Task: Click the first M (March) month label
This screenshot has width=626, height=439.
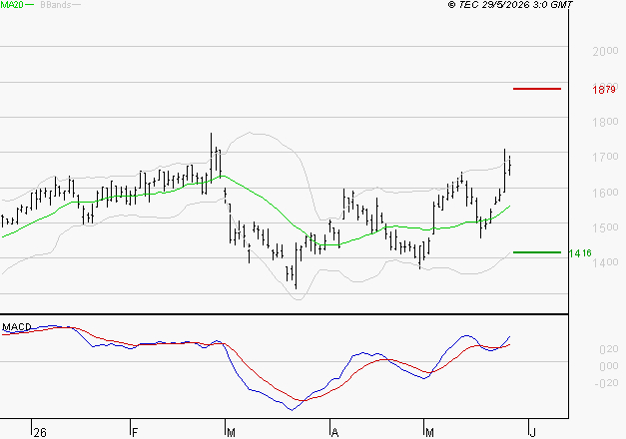Action: click(231, 433)
